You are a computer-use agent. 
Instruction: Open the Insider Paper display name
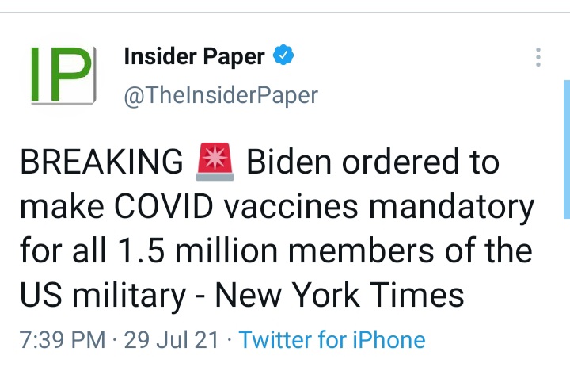point(195,57)
